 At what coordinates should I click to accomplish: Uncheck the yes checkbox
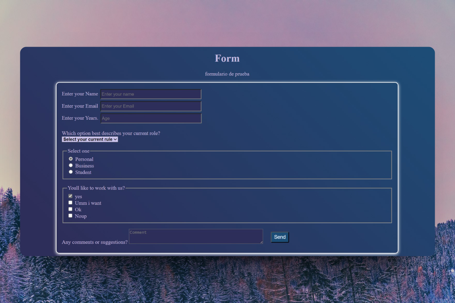(x=70, y=196)
